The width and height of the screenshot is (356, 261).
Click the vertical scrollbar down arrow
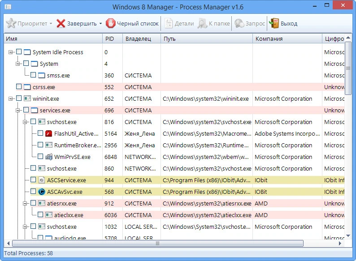pyautogui.click(x=348, y=236)
